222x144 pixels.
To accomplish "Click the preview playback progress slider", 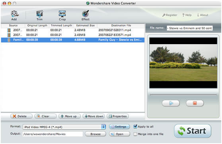I will [x=183, y=95].
